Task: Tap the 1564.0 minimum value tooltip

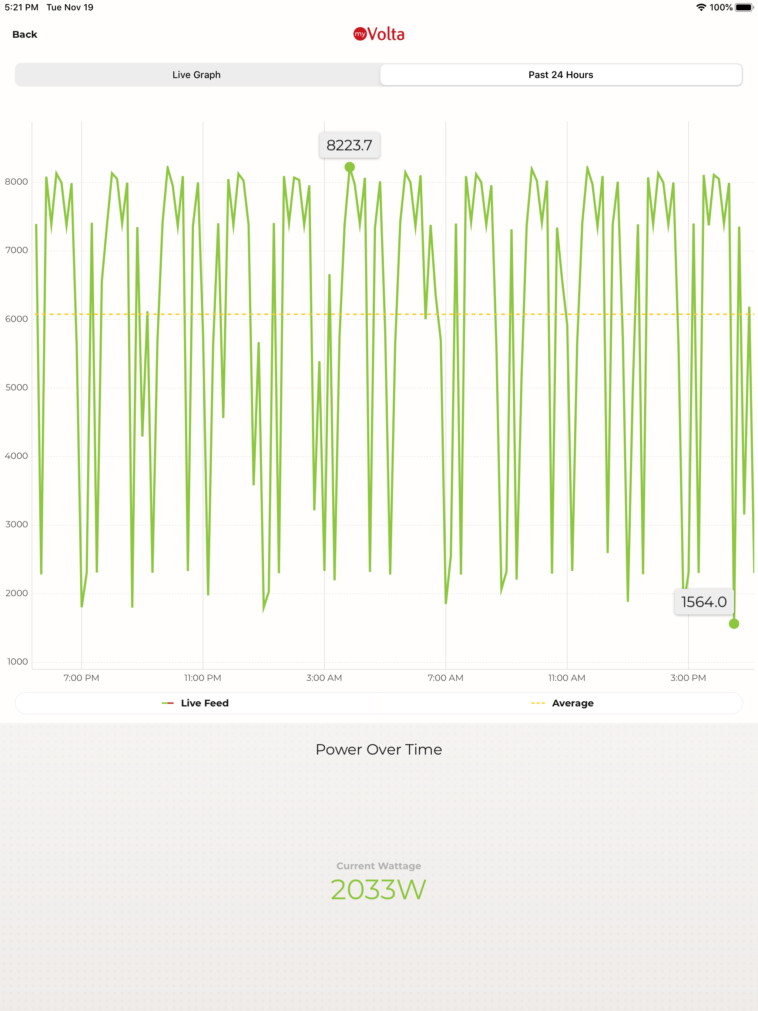Action: [x=704, y=602]
